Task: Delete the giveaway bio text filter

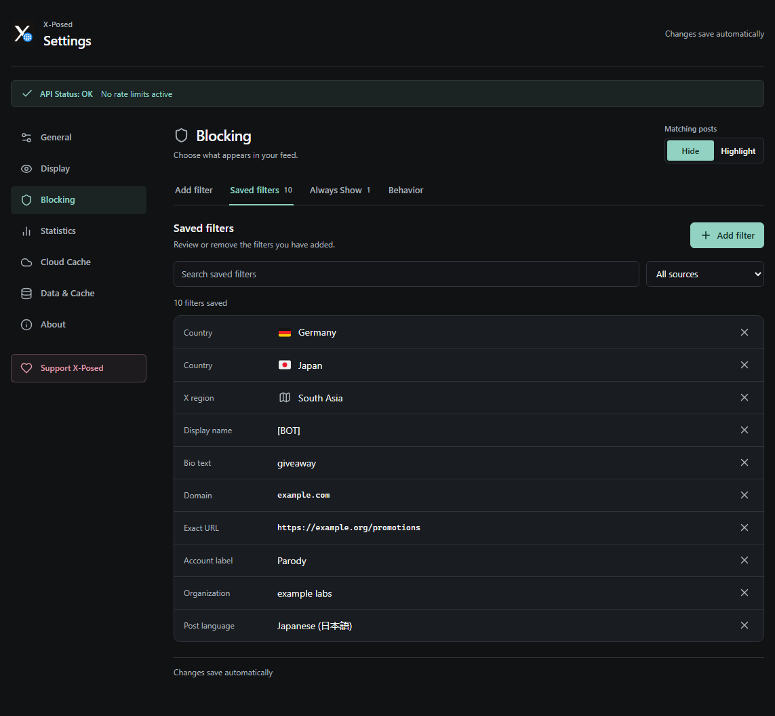Action: point(744,463)
